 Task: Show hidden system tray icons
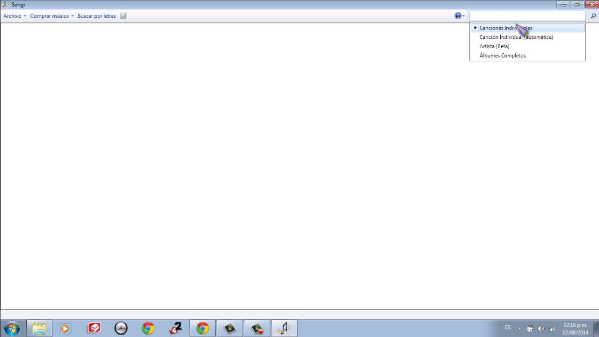click(x=519, y=329)
